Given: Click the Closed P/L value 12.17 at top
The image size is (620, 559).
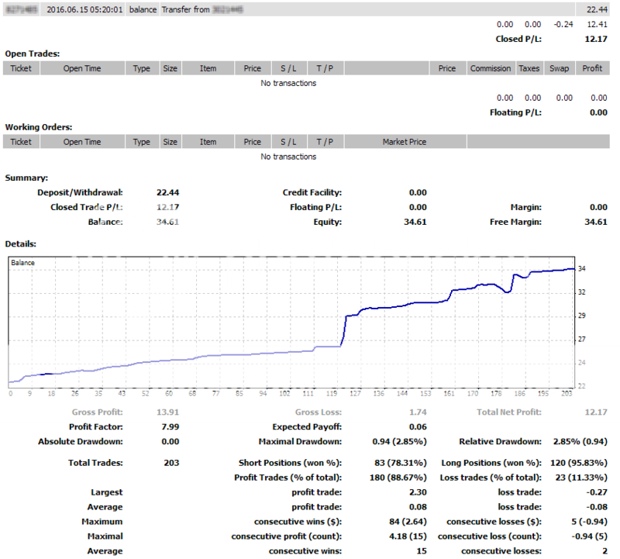Looking at the screenshot, I should point(595,39).
